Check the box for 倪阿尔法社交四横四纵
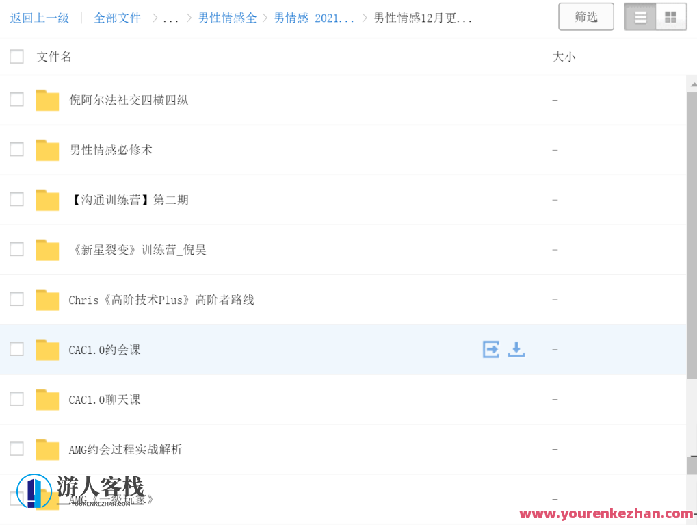Screen dimensions: 697x525 (17, 100)
